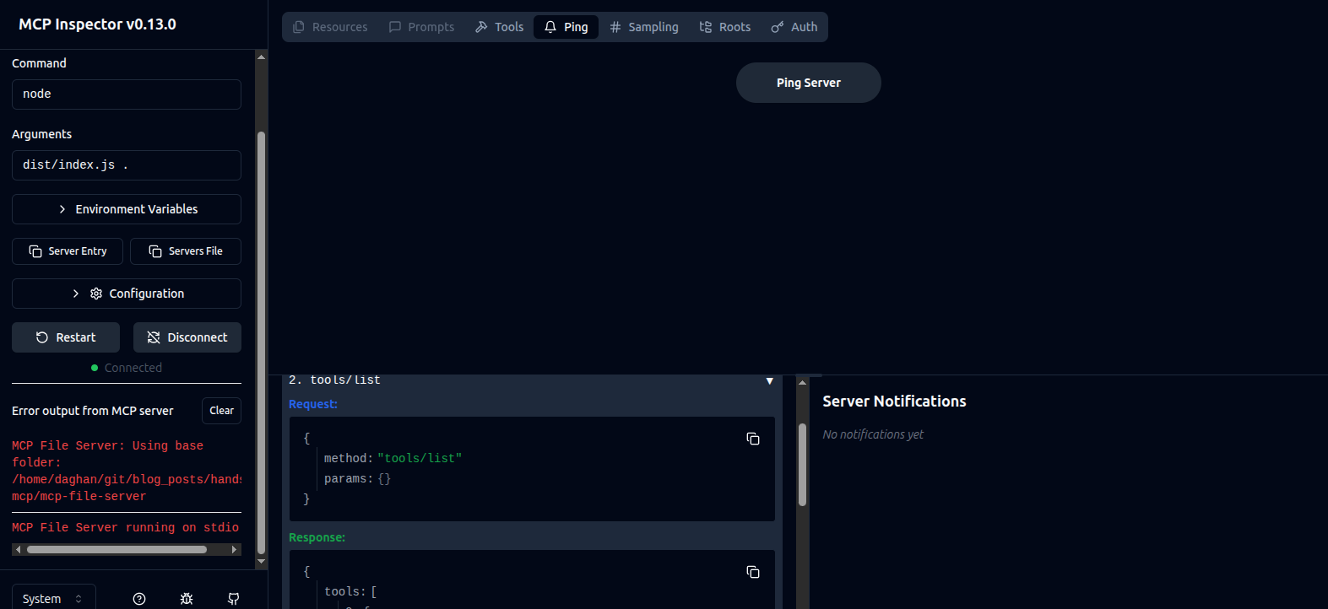Click the bug debugging icon
Screen dimensions: 1328x609
[187, 599]
